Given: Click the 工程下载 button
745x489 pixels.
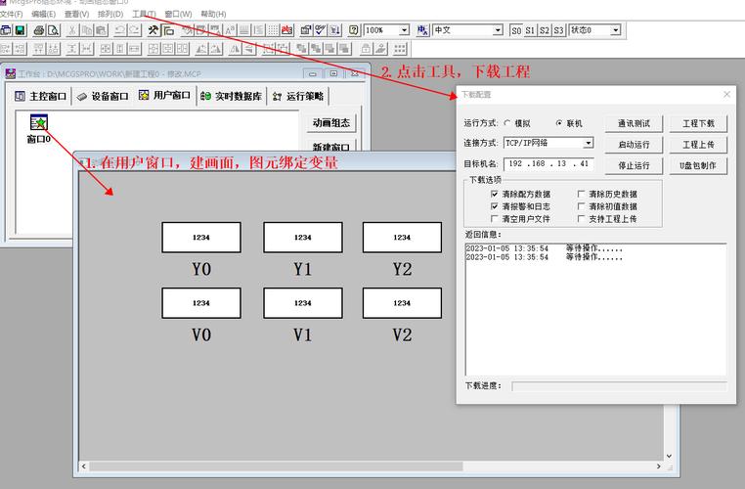Looking at the screenshot, I should pyautogui.click(x=698, y=123).
